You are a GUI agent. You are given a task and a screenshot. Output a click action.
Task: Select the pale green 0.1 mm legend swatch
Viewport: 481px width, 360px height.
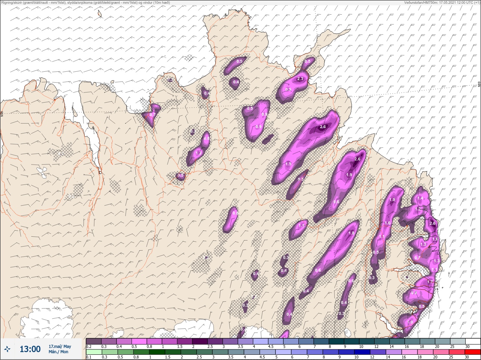94,352
